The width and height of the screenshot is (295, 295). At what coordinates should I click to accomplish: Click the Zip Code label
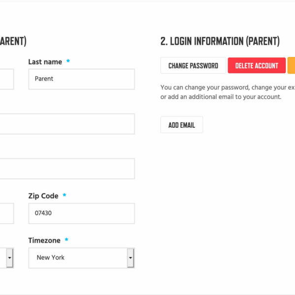click(x=43, y=196)
